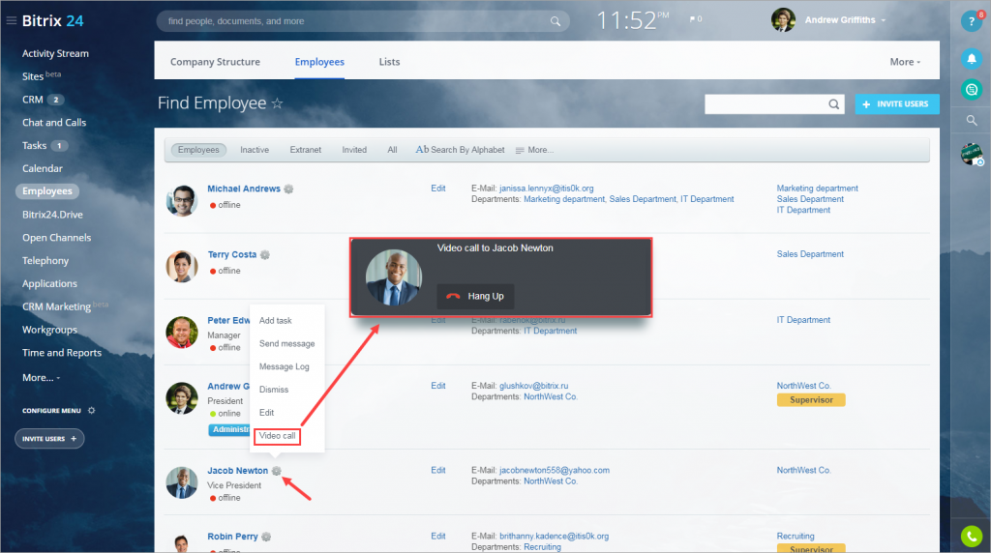Star the Find Employee page as favorite
This screenshot has width=991, height=553.
[277, 102]
